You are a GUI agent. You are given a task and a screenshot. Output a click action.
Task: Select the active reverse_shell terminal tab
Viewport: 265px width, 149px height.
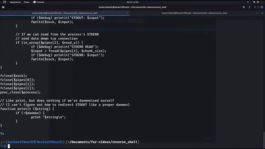[x=65, y=13]
